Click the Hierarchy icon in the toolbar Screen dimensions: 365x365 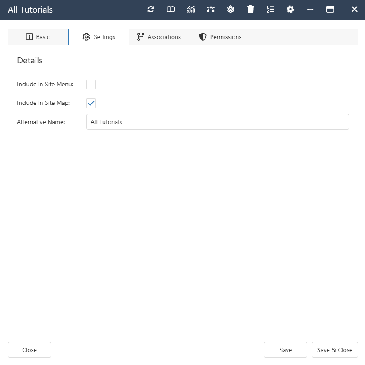click(211, 9)
